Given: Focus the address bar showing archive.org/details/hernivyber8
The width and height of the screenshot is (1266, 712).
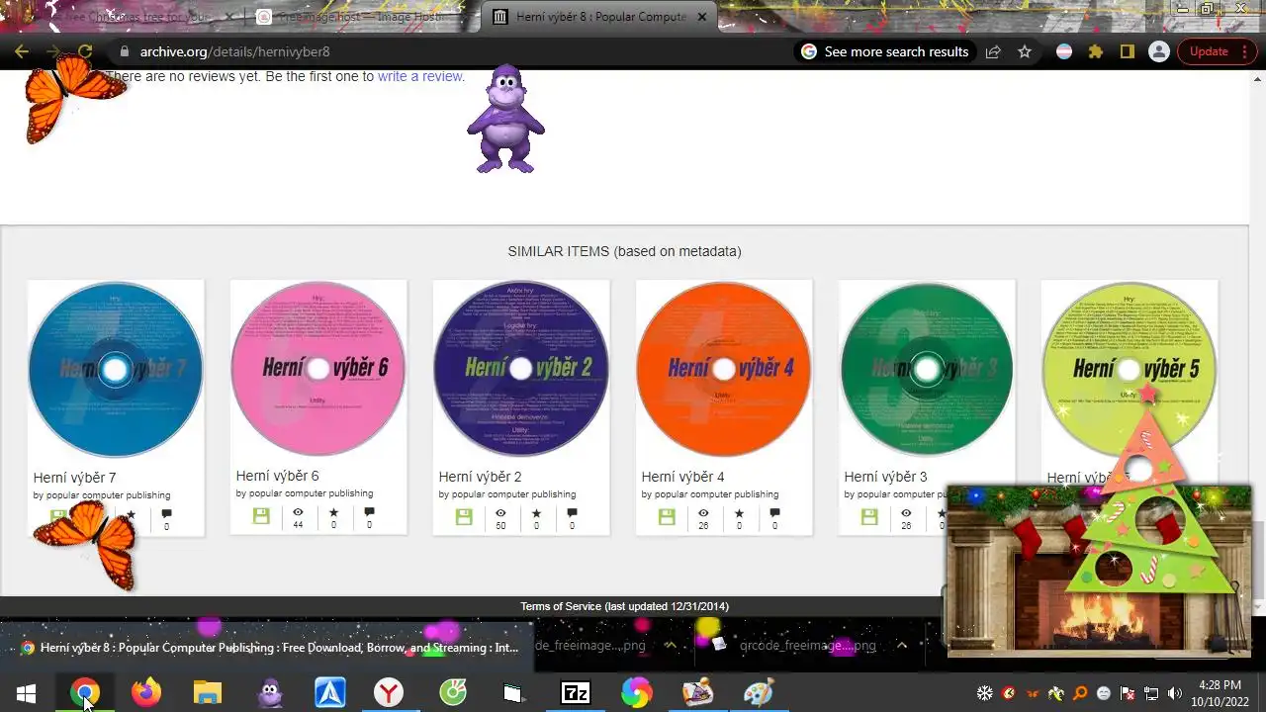Looking at the screenshot, I should (x=235, y=51).
